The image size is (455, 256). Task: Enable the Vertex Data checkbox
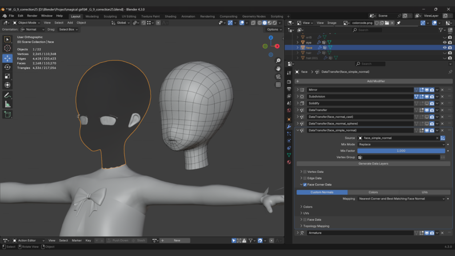coord(305,172)
